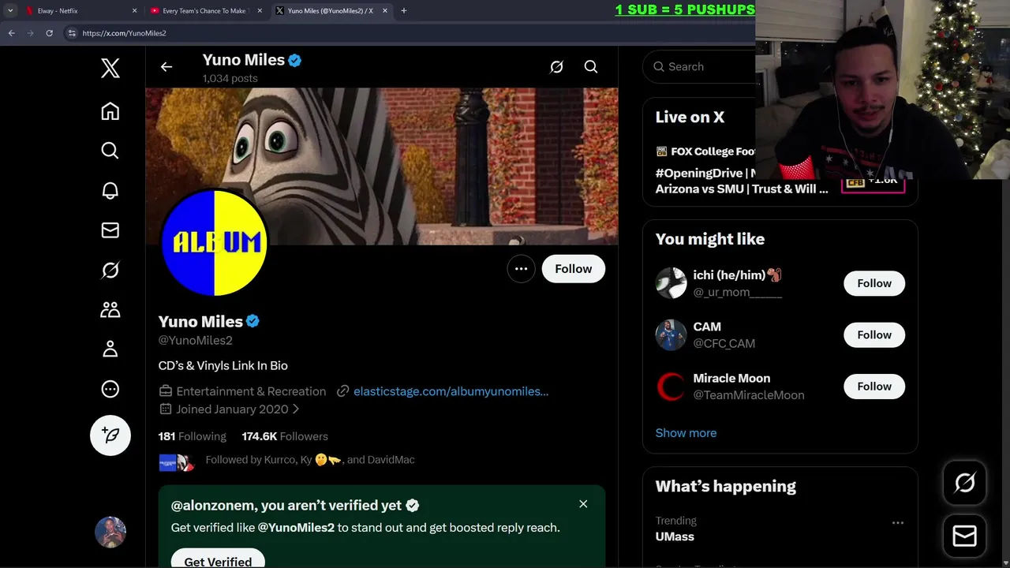Image resolution: width=1010 pixels, height=568 pixels.
Task: Open Home from the sidebar
Action: point(110,111)
